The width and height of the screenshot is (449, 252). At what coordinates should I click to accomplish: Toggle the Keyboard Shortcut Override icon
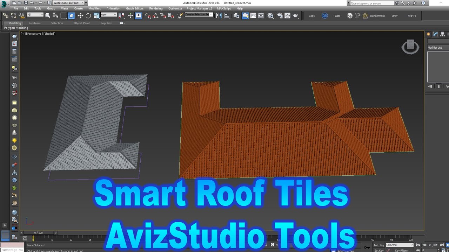(138, 15)
